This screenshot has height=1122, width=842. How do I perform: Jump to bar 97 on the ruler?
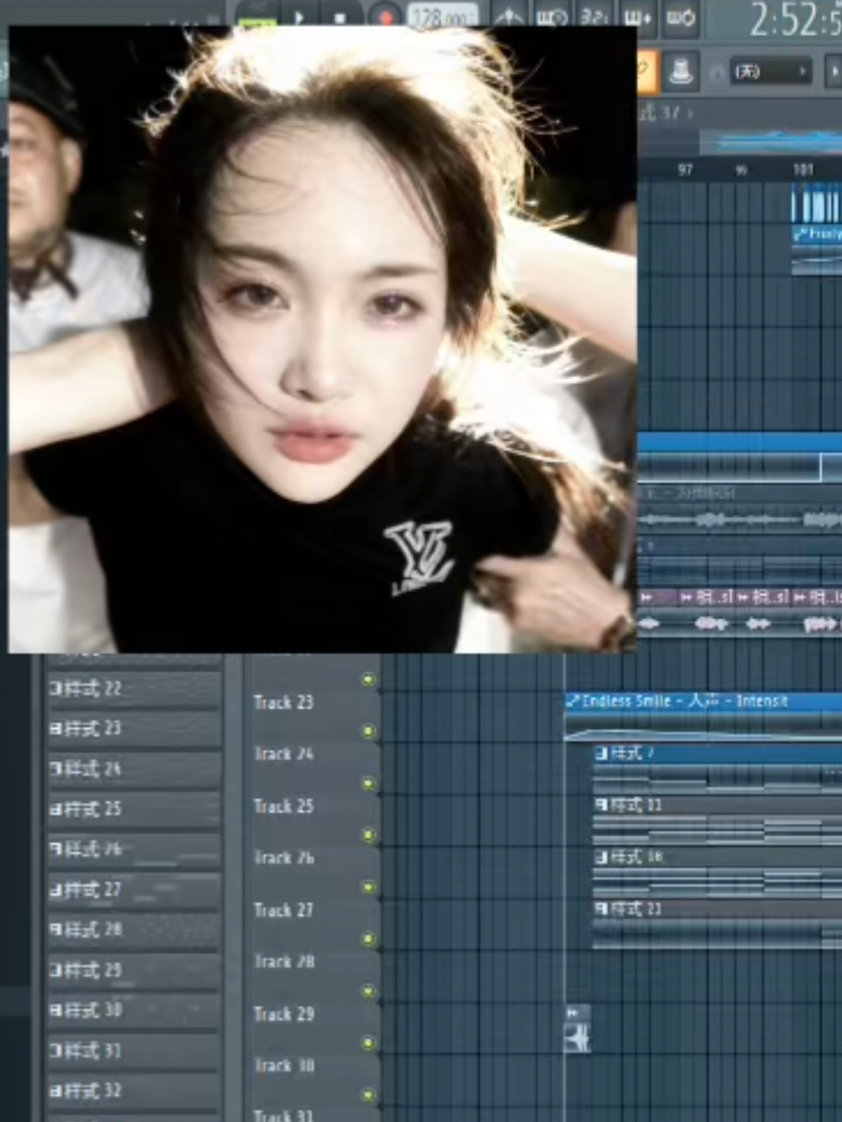point(685,170)
